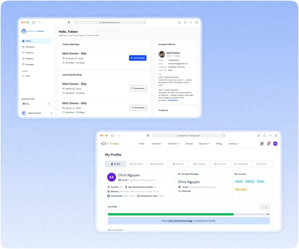The image size is (299, 249).
Task: Open downloads in athletetoathlete.com browser window
Action: point(179,22)
